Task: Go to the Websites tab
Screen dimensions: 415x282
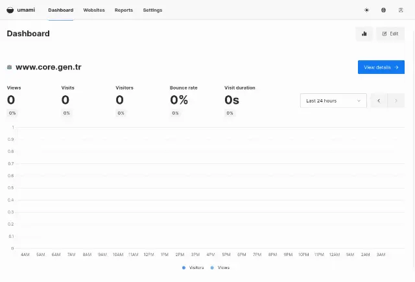Action: [x=94, y=10]
